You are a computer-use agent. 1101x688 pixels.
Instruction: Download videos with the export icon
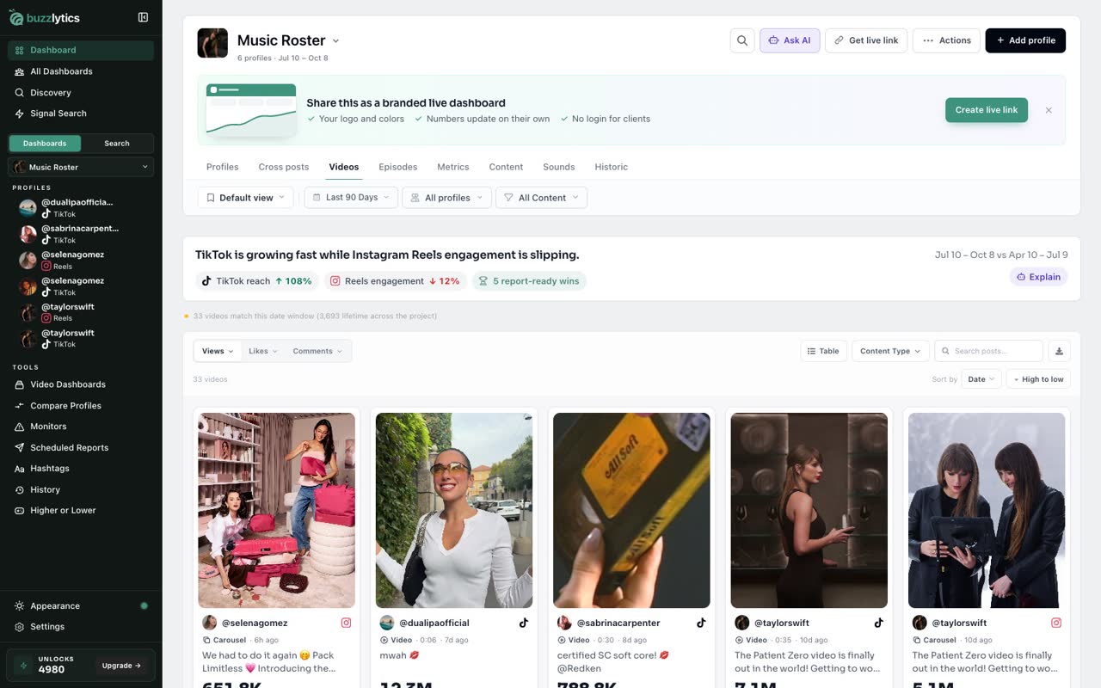click(1060, 351)
